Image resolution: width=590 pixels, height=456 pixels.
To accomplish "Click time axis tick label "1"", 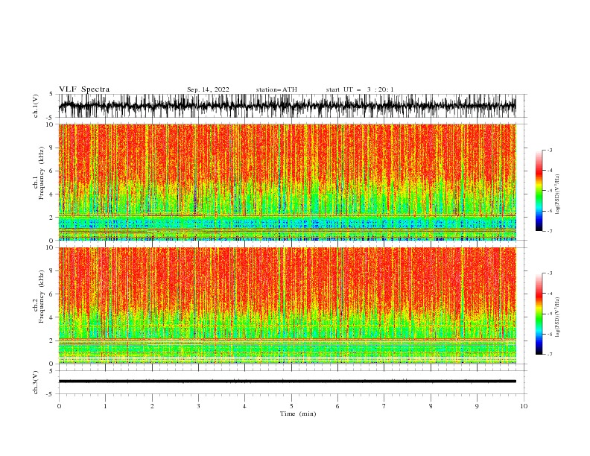I will pyautogui.click(x=105, y=406).
